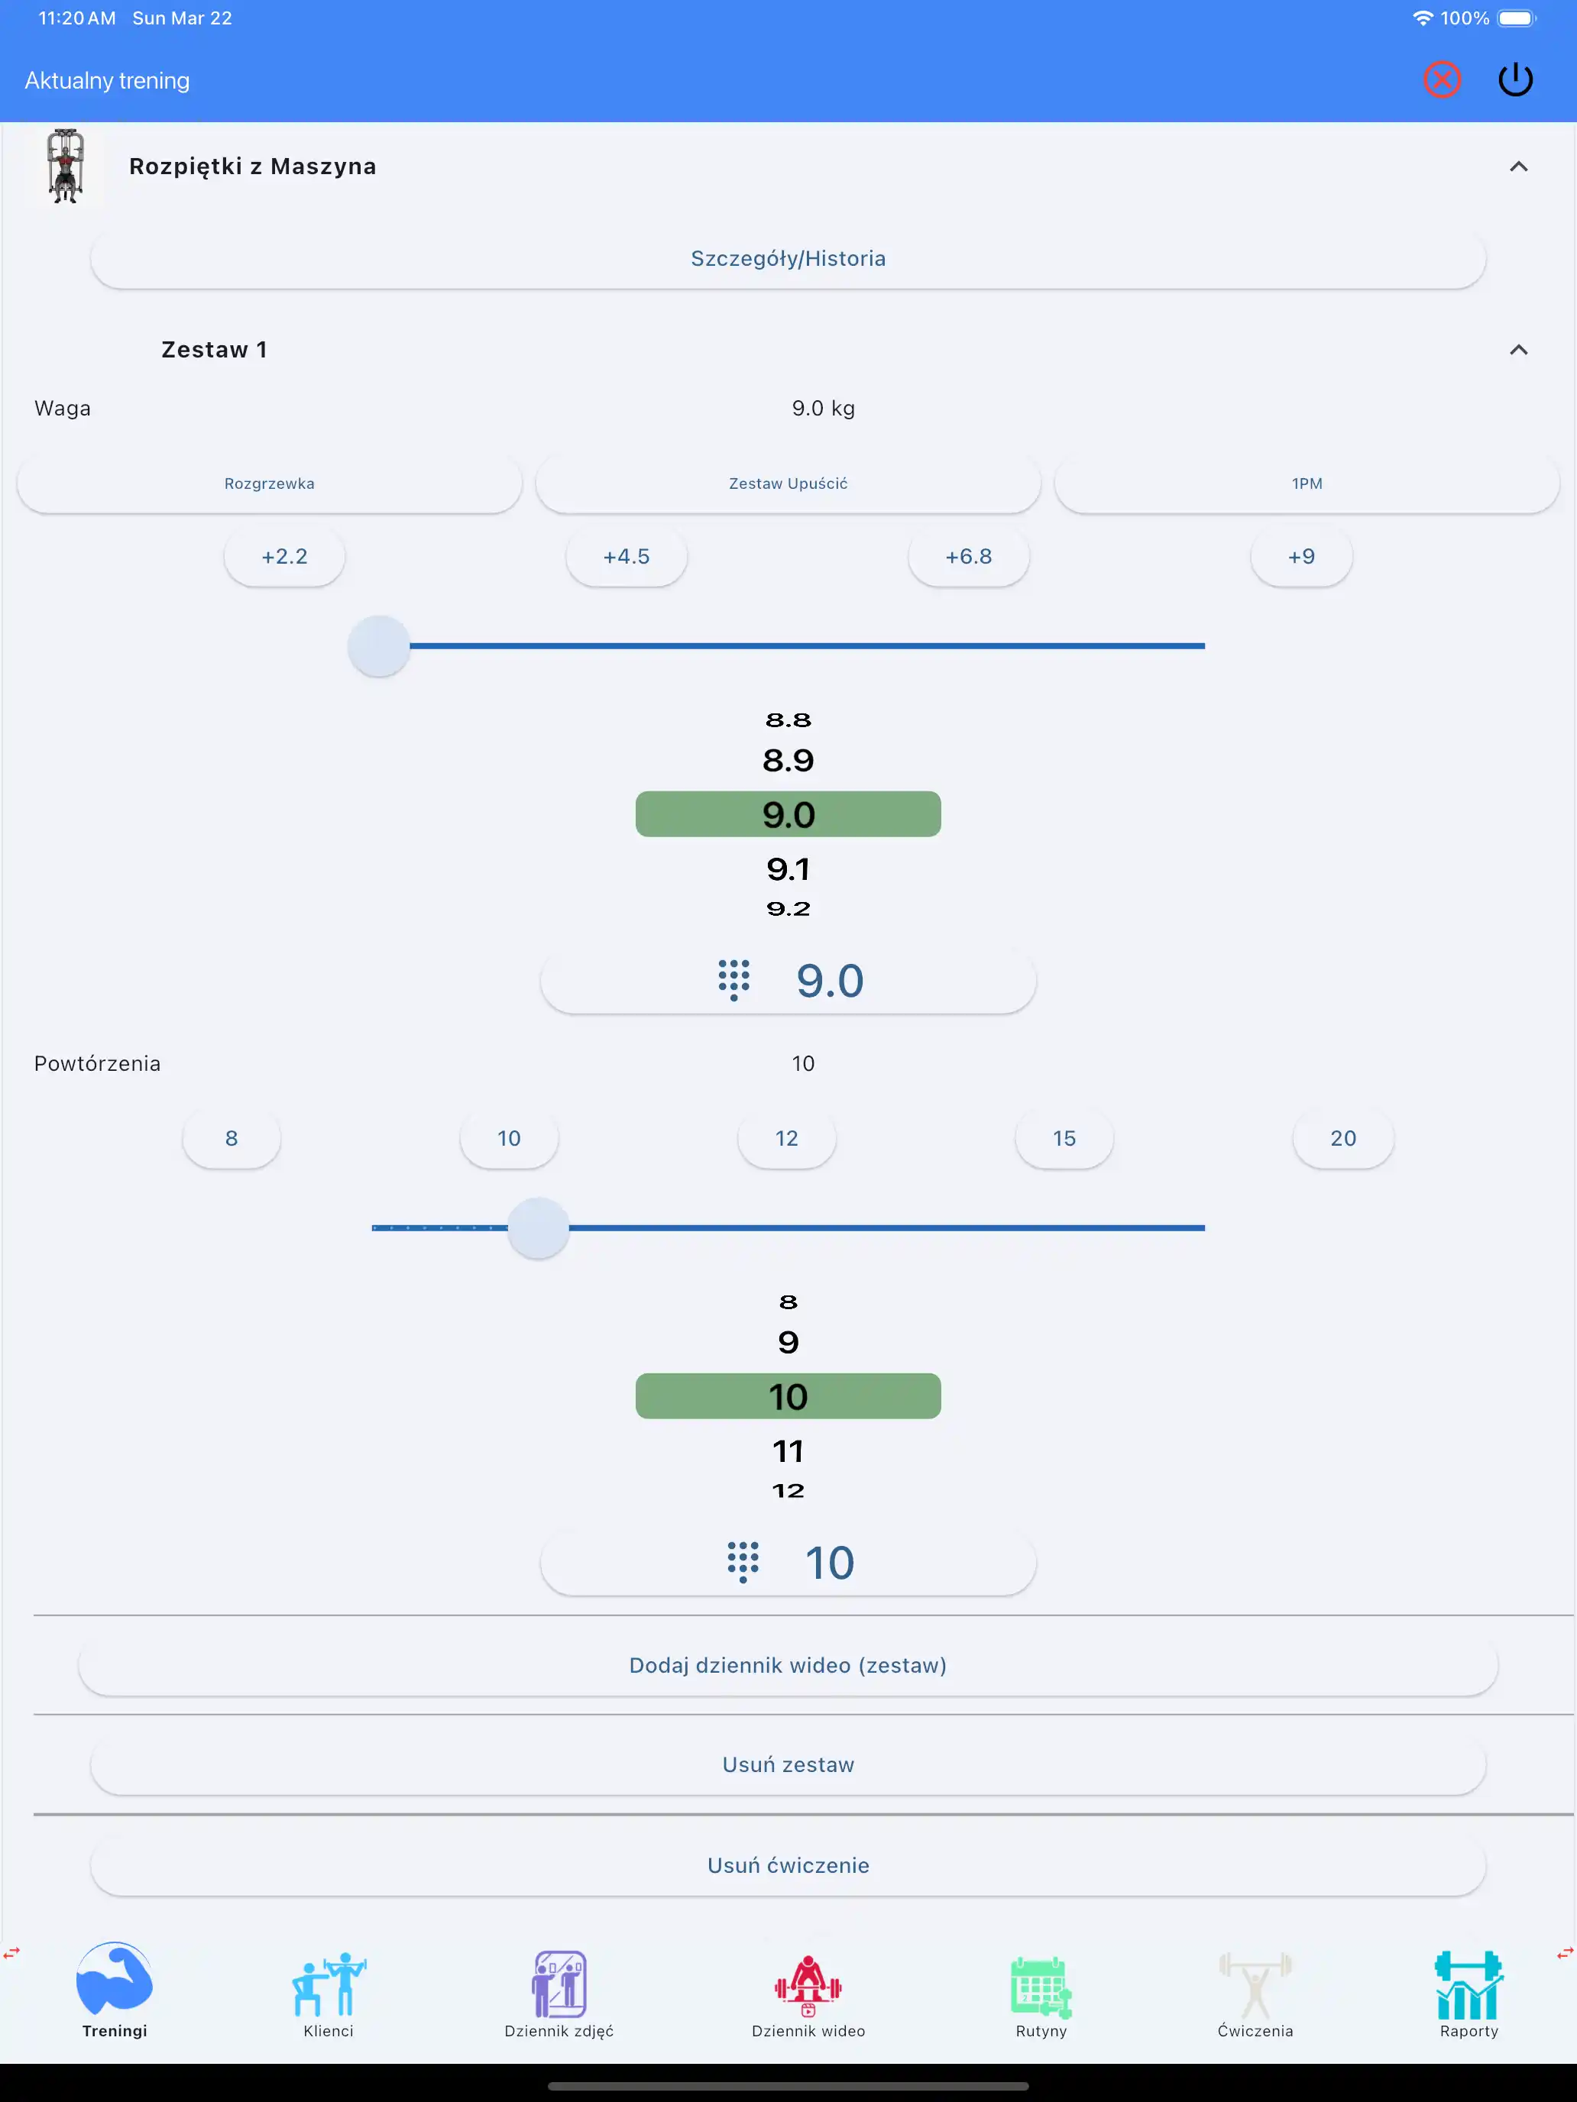Click Usuń zestaw button
Screen dimensions: 1577x2102
788,1764
